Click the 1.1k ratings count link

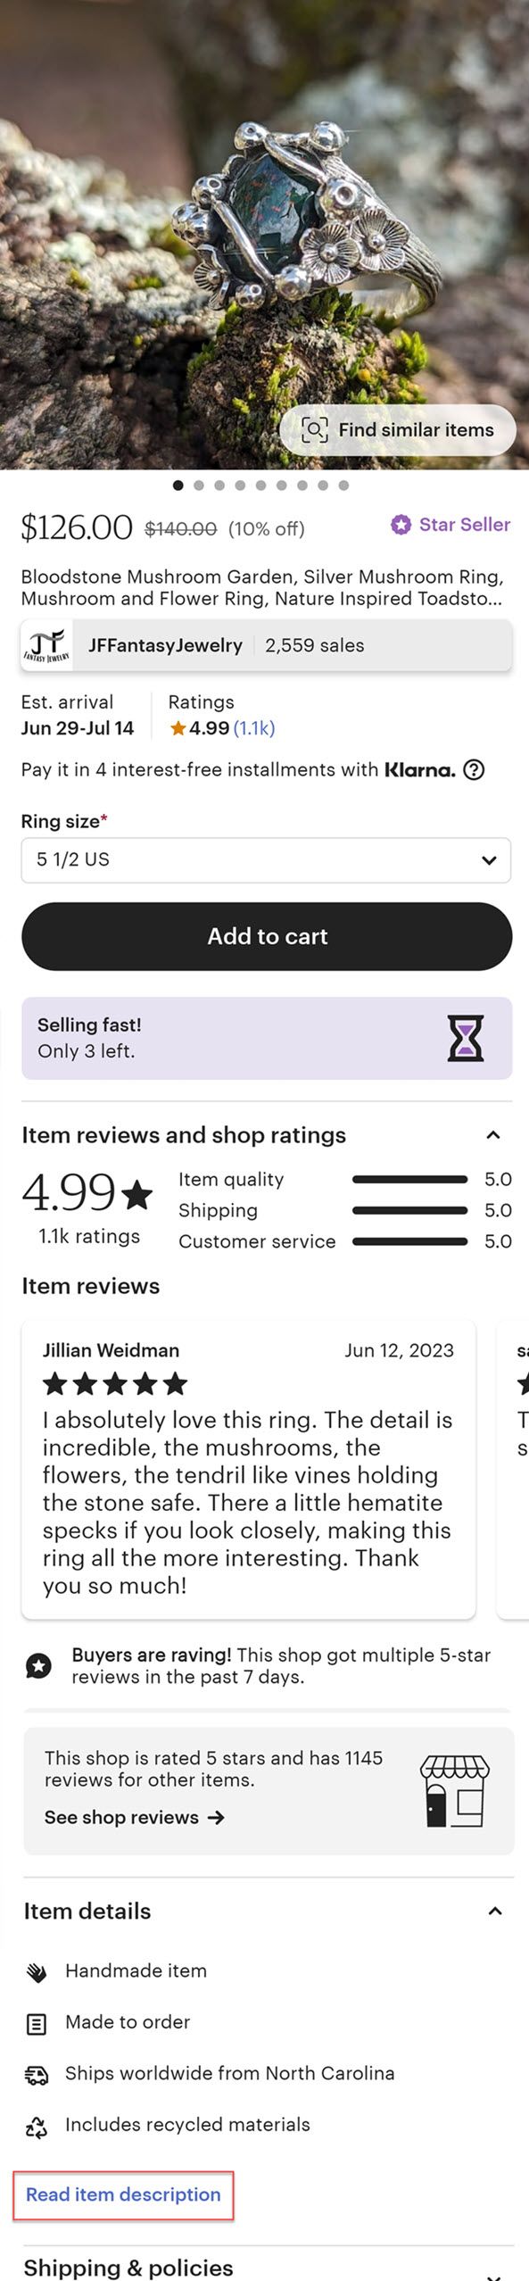point(254,728)
